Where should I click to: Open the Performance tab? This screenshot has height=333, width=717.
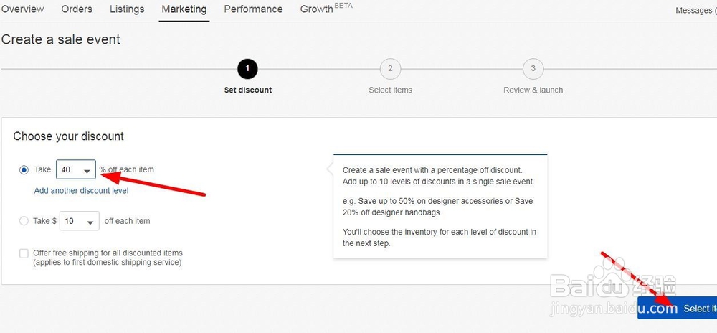(253, 9)
